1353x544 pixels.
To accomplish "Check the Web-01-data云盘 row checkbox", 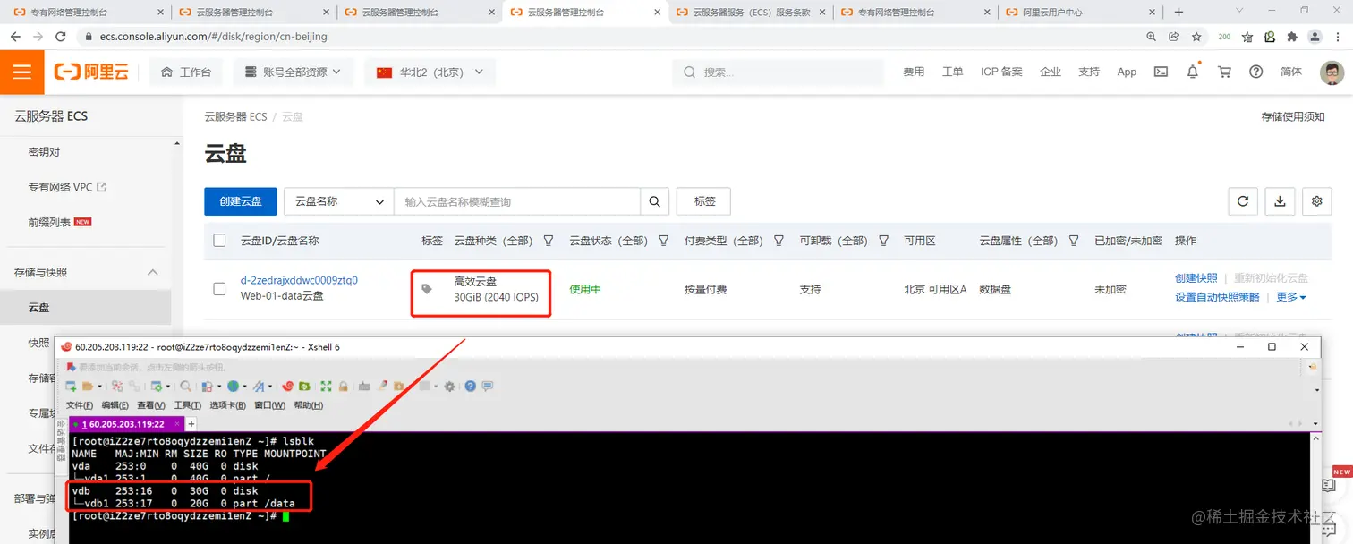I will [x=219, y=289].
